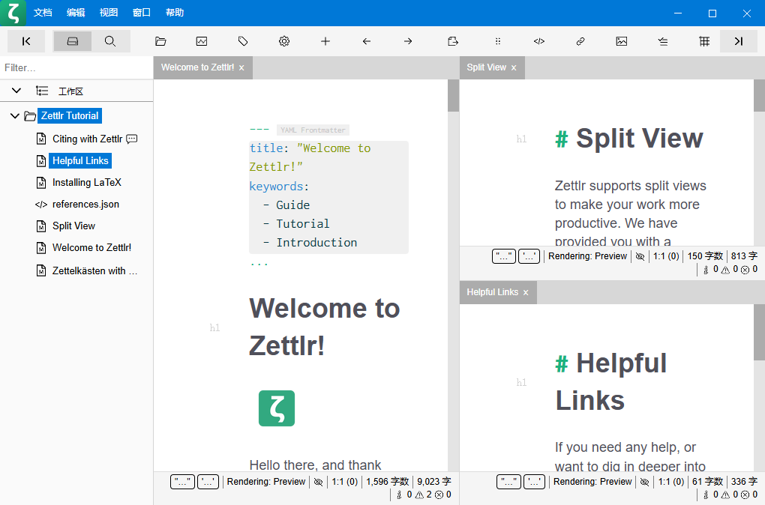The image size is (765, 505).
Task: Insert code using the code icon
Action: point(538,41)
